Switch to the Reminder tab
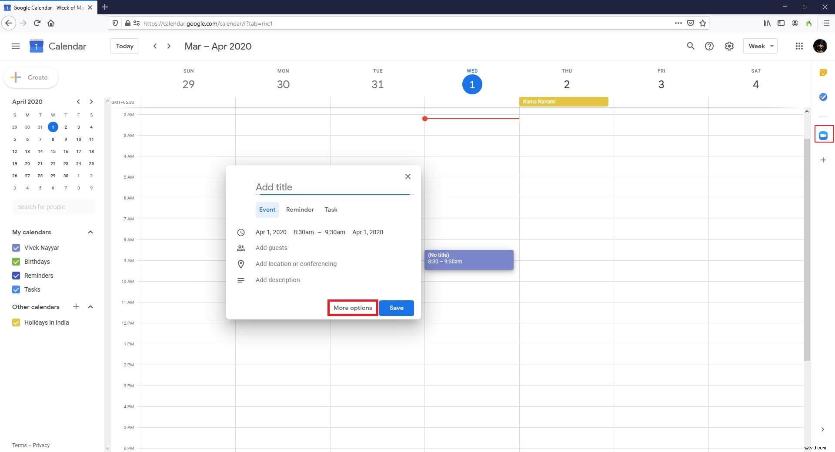The height and width of the screenshot is (452, 835). [x=300, y=209]
